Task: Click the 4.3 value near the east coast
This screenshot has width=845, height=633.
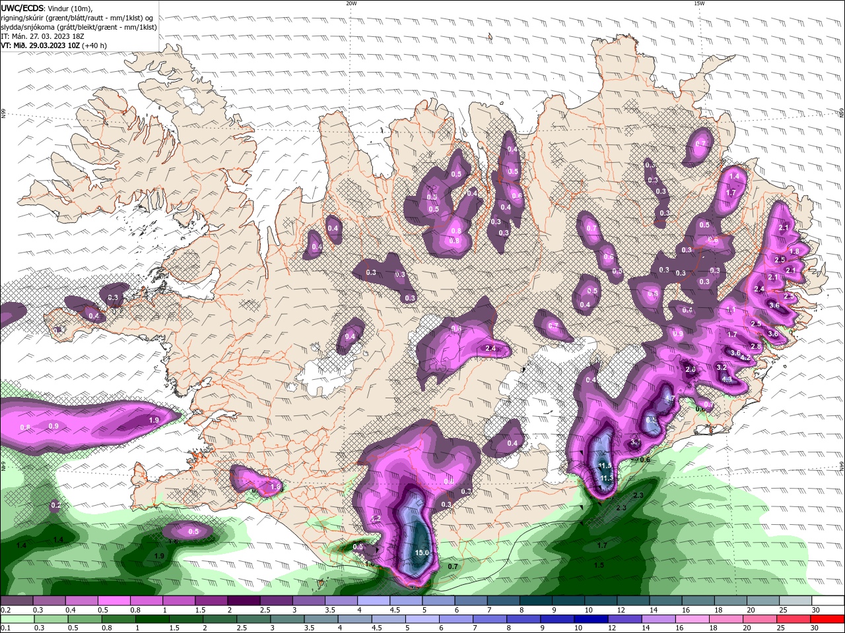Action: tap(727, 379)
